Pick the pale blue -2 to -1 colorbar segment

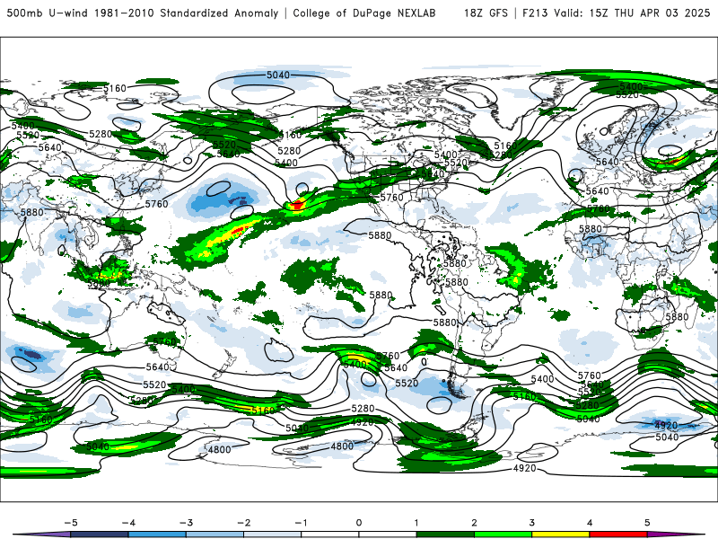point(273,535)
